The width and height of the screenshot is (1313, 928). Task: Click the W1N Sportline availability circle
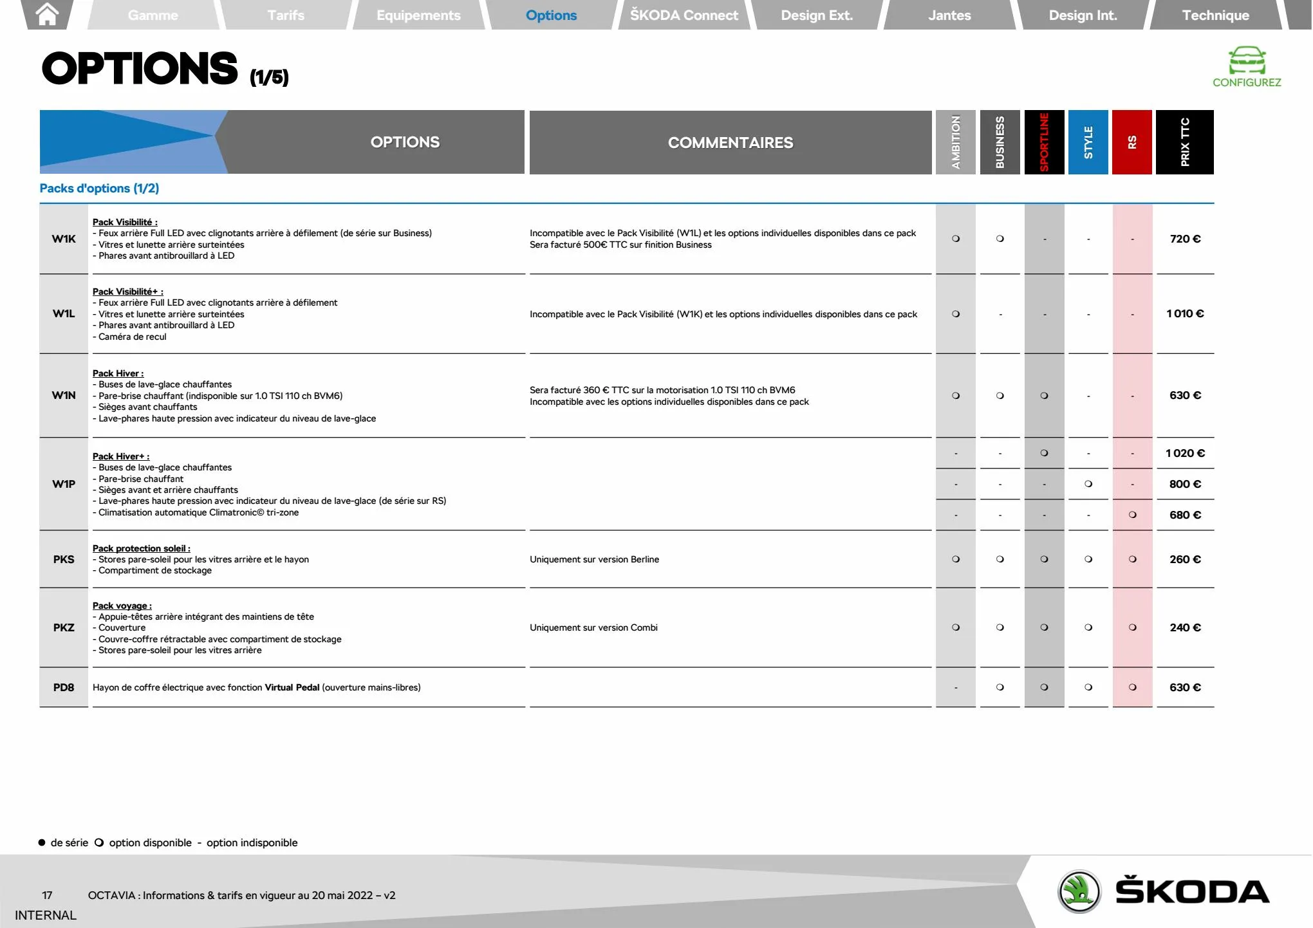[1044, 396]
